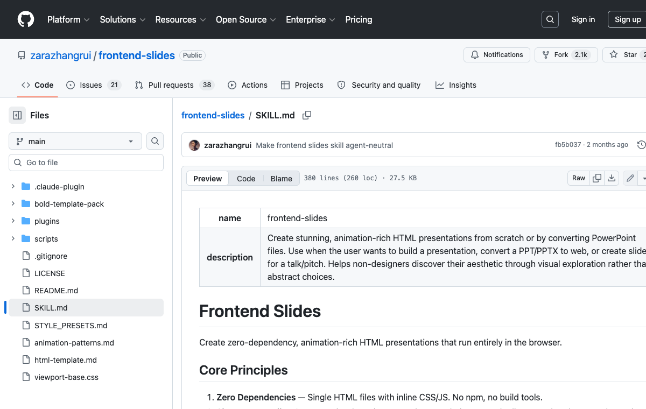Star the repository
646x409 pixels.
624,55
